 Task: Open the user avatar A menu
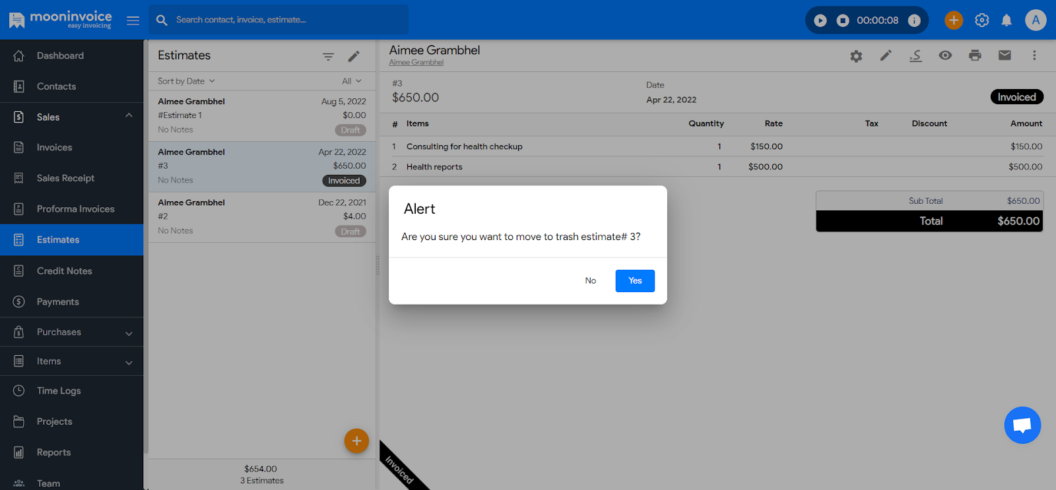[1036, 20]
